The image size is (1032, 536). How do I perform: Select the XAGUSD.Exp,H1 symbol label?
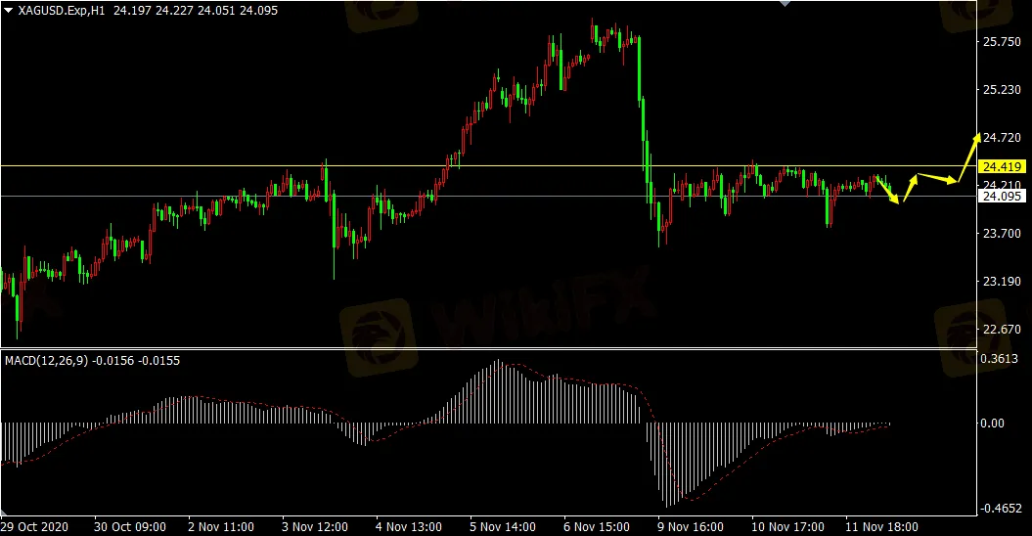point(61,11)
